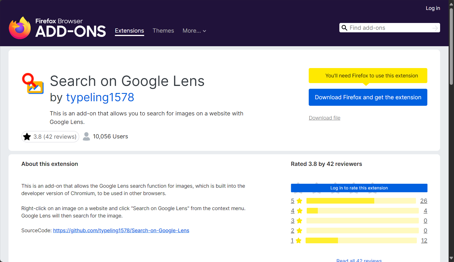This screenshot has width=454, height=262.
Task: Submit search with the arrow icon
Action: click(435, 28)
